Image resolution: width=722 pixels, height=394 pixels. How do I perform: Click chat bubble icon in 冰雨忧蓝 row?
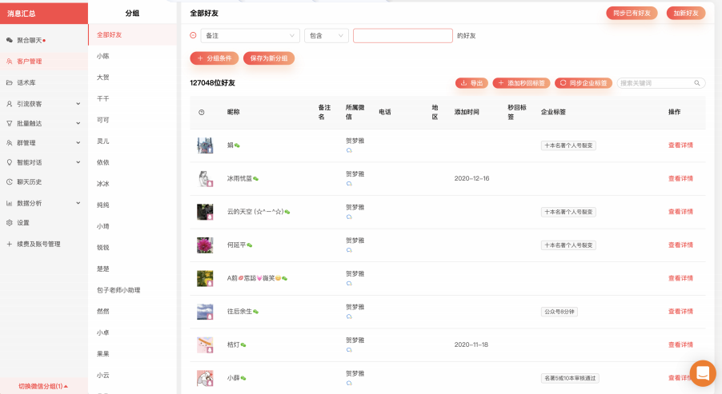349,184
